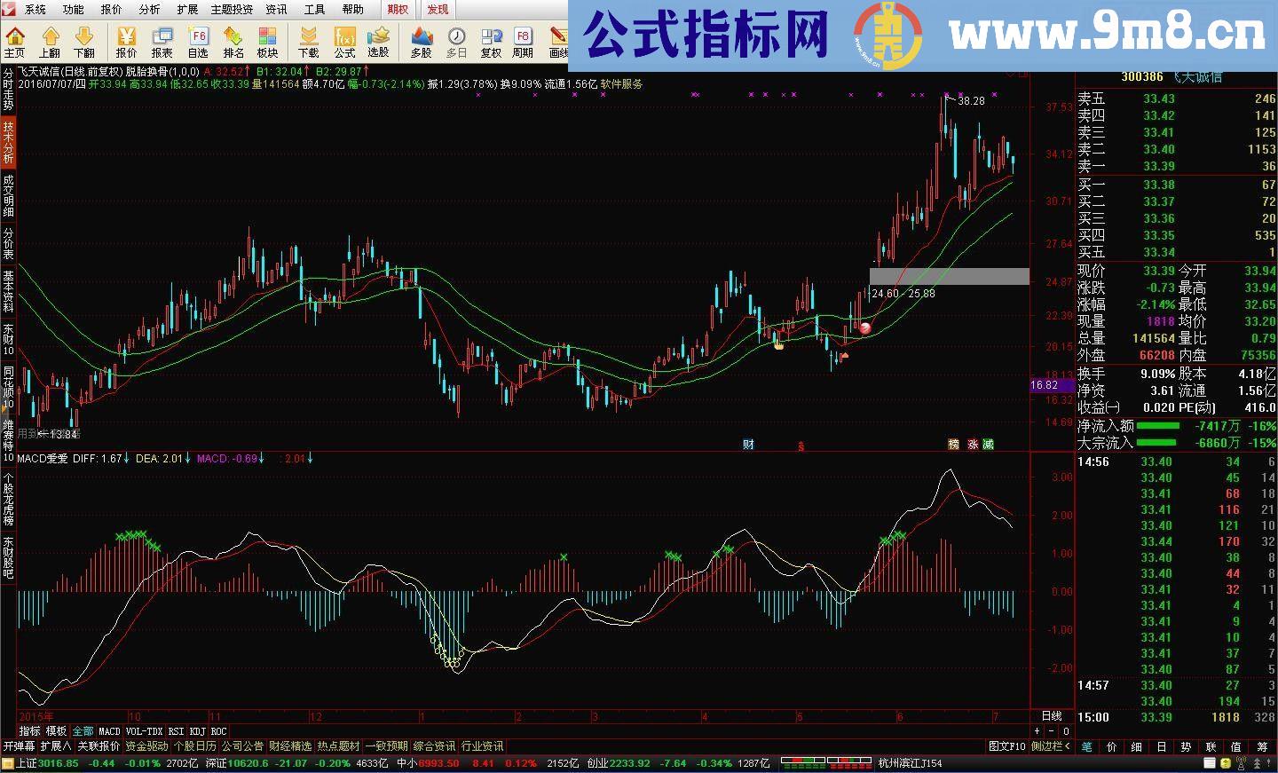Select the 成交明细 side tab

click(8, 194)
